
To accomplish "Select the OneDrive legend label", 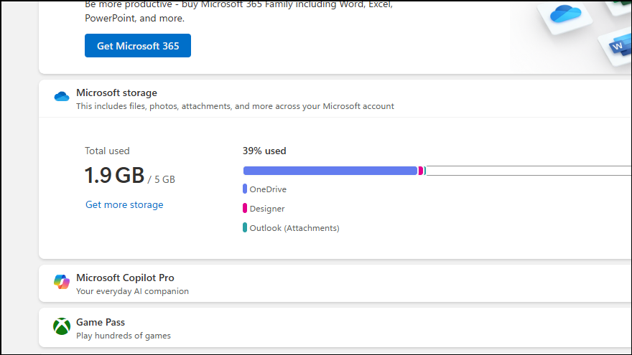I will pos(268,189).
